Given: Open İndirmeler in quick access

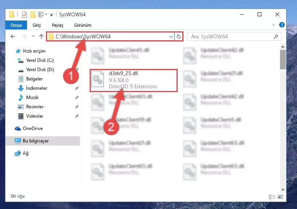Looking at the screenshot, I should 37,88.
